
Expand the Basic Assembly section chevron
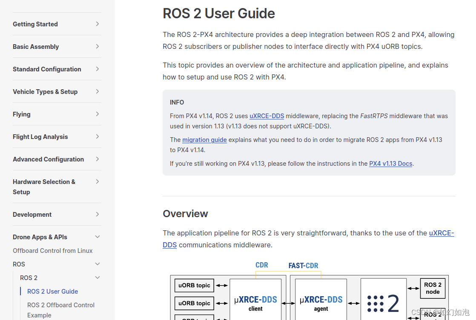[x=97, y=46]
